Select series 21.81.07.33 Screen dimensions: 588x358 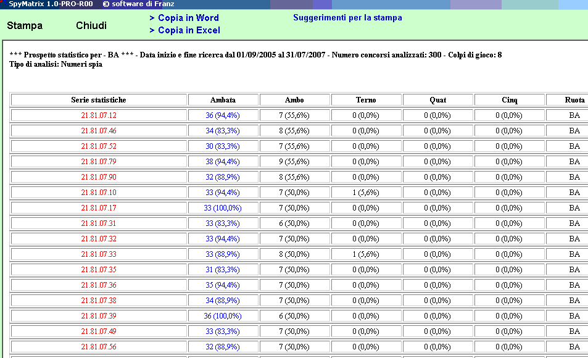coord(99,254)
